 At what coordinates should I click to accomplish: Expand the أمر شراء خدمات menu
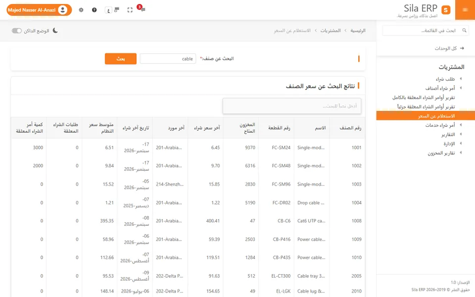(440, 125)
